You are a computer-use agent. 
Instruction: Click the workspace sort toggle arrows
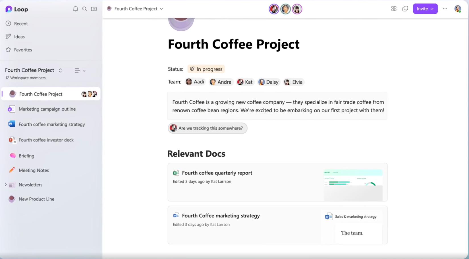pyautogui.click(x=60, y=70)
